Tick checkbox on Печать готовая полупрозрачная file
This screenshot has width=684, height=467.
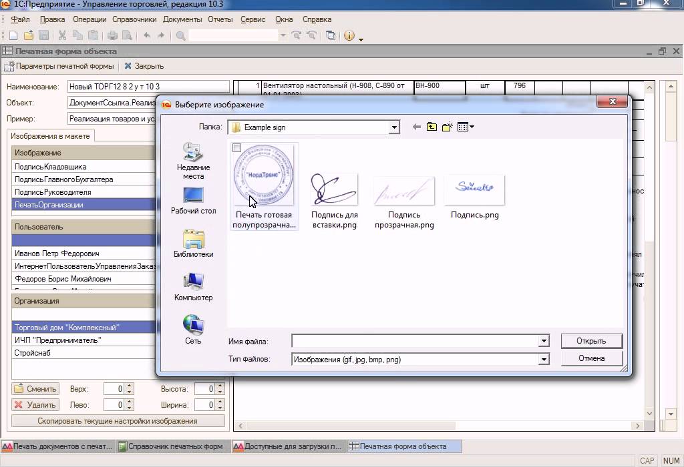(x=237, y=147)
